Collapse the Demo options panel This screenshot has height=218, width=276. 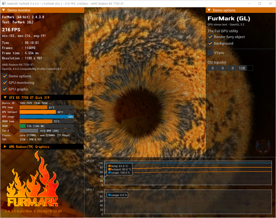pos(209,10)
